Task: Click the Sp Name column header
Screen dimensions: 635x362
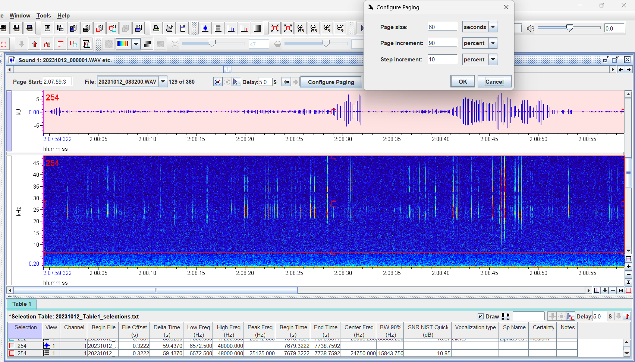Action: pos(514,330)
